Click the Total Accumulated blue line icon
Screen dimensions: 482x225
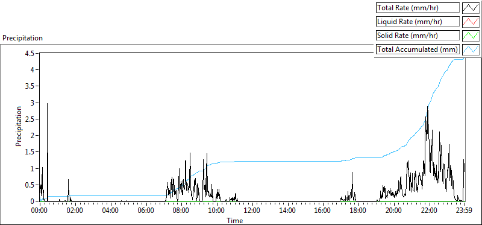471,49
